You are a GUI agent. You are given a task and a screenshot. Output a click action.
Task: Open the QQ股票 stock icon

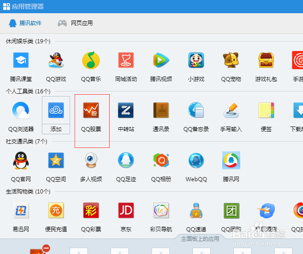pos(91,110)
